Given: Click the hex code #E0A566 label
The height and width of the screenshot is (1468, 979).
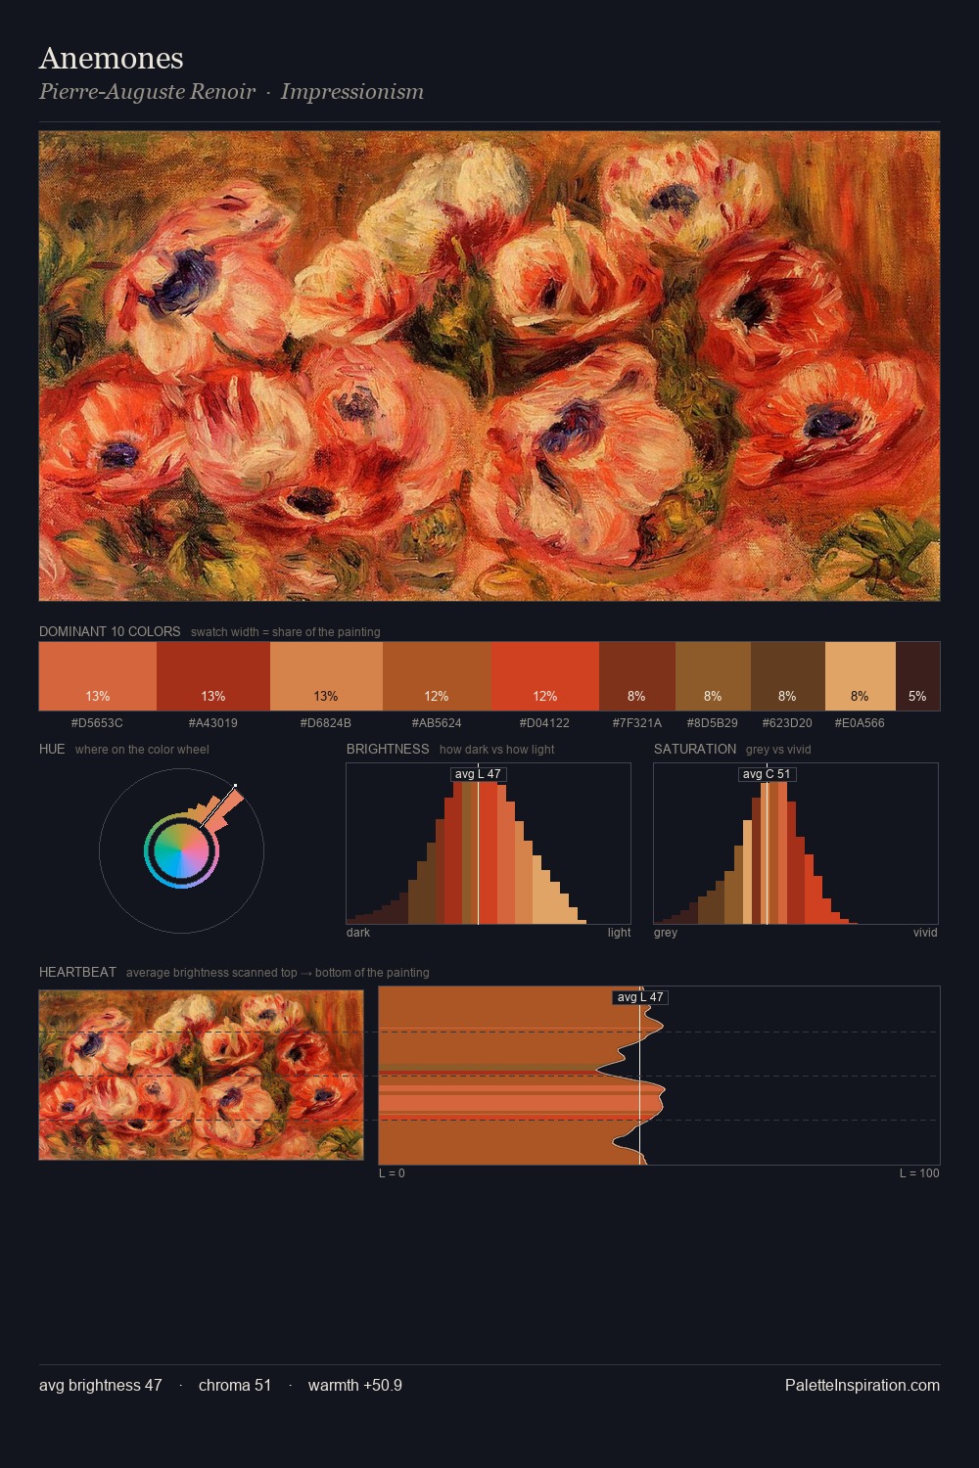Looking at the screenshot, I should click(860, 723).
